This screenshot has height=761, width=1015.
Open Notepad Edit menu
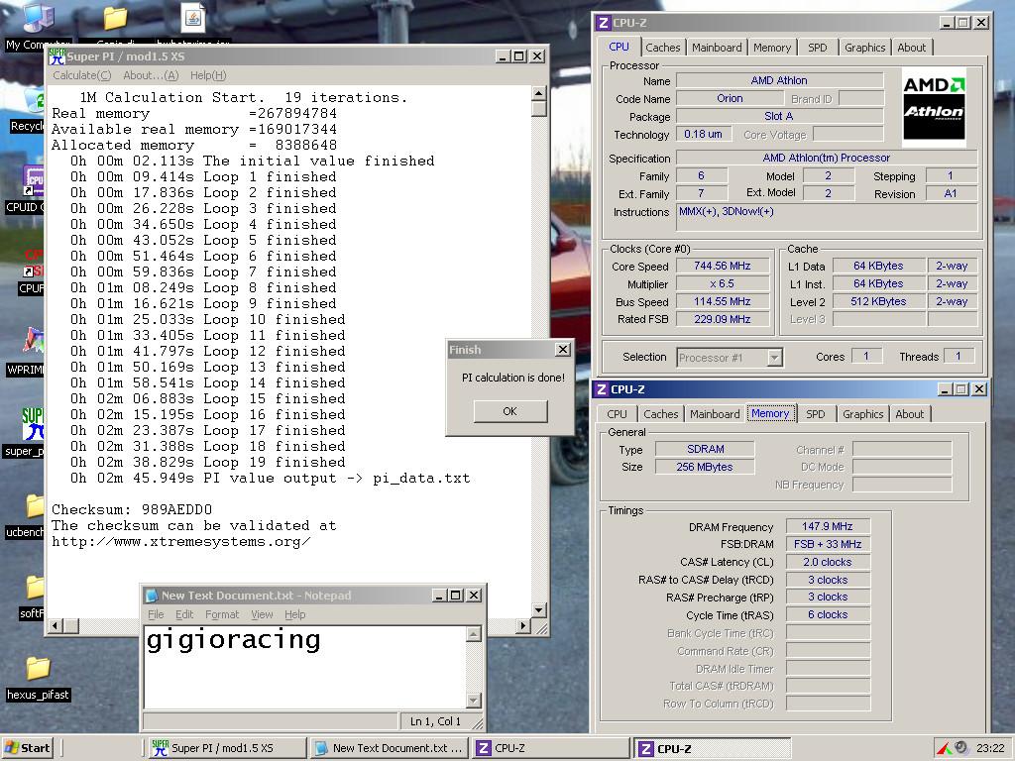click(x=184, y=614)
